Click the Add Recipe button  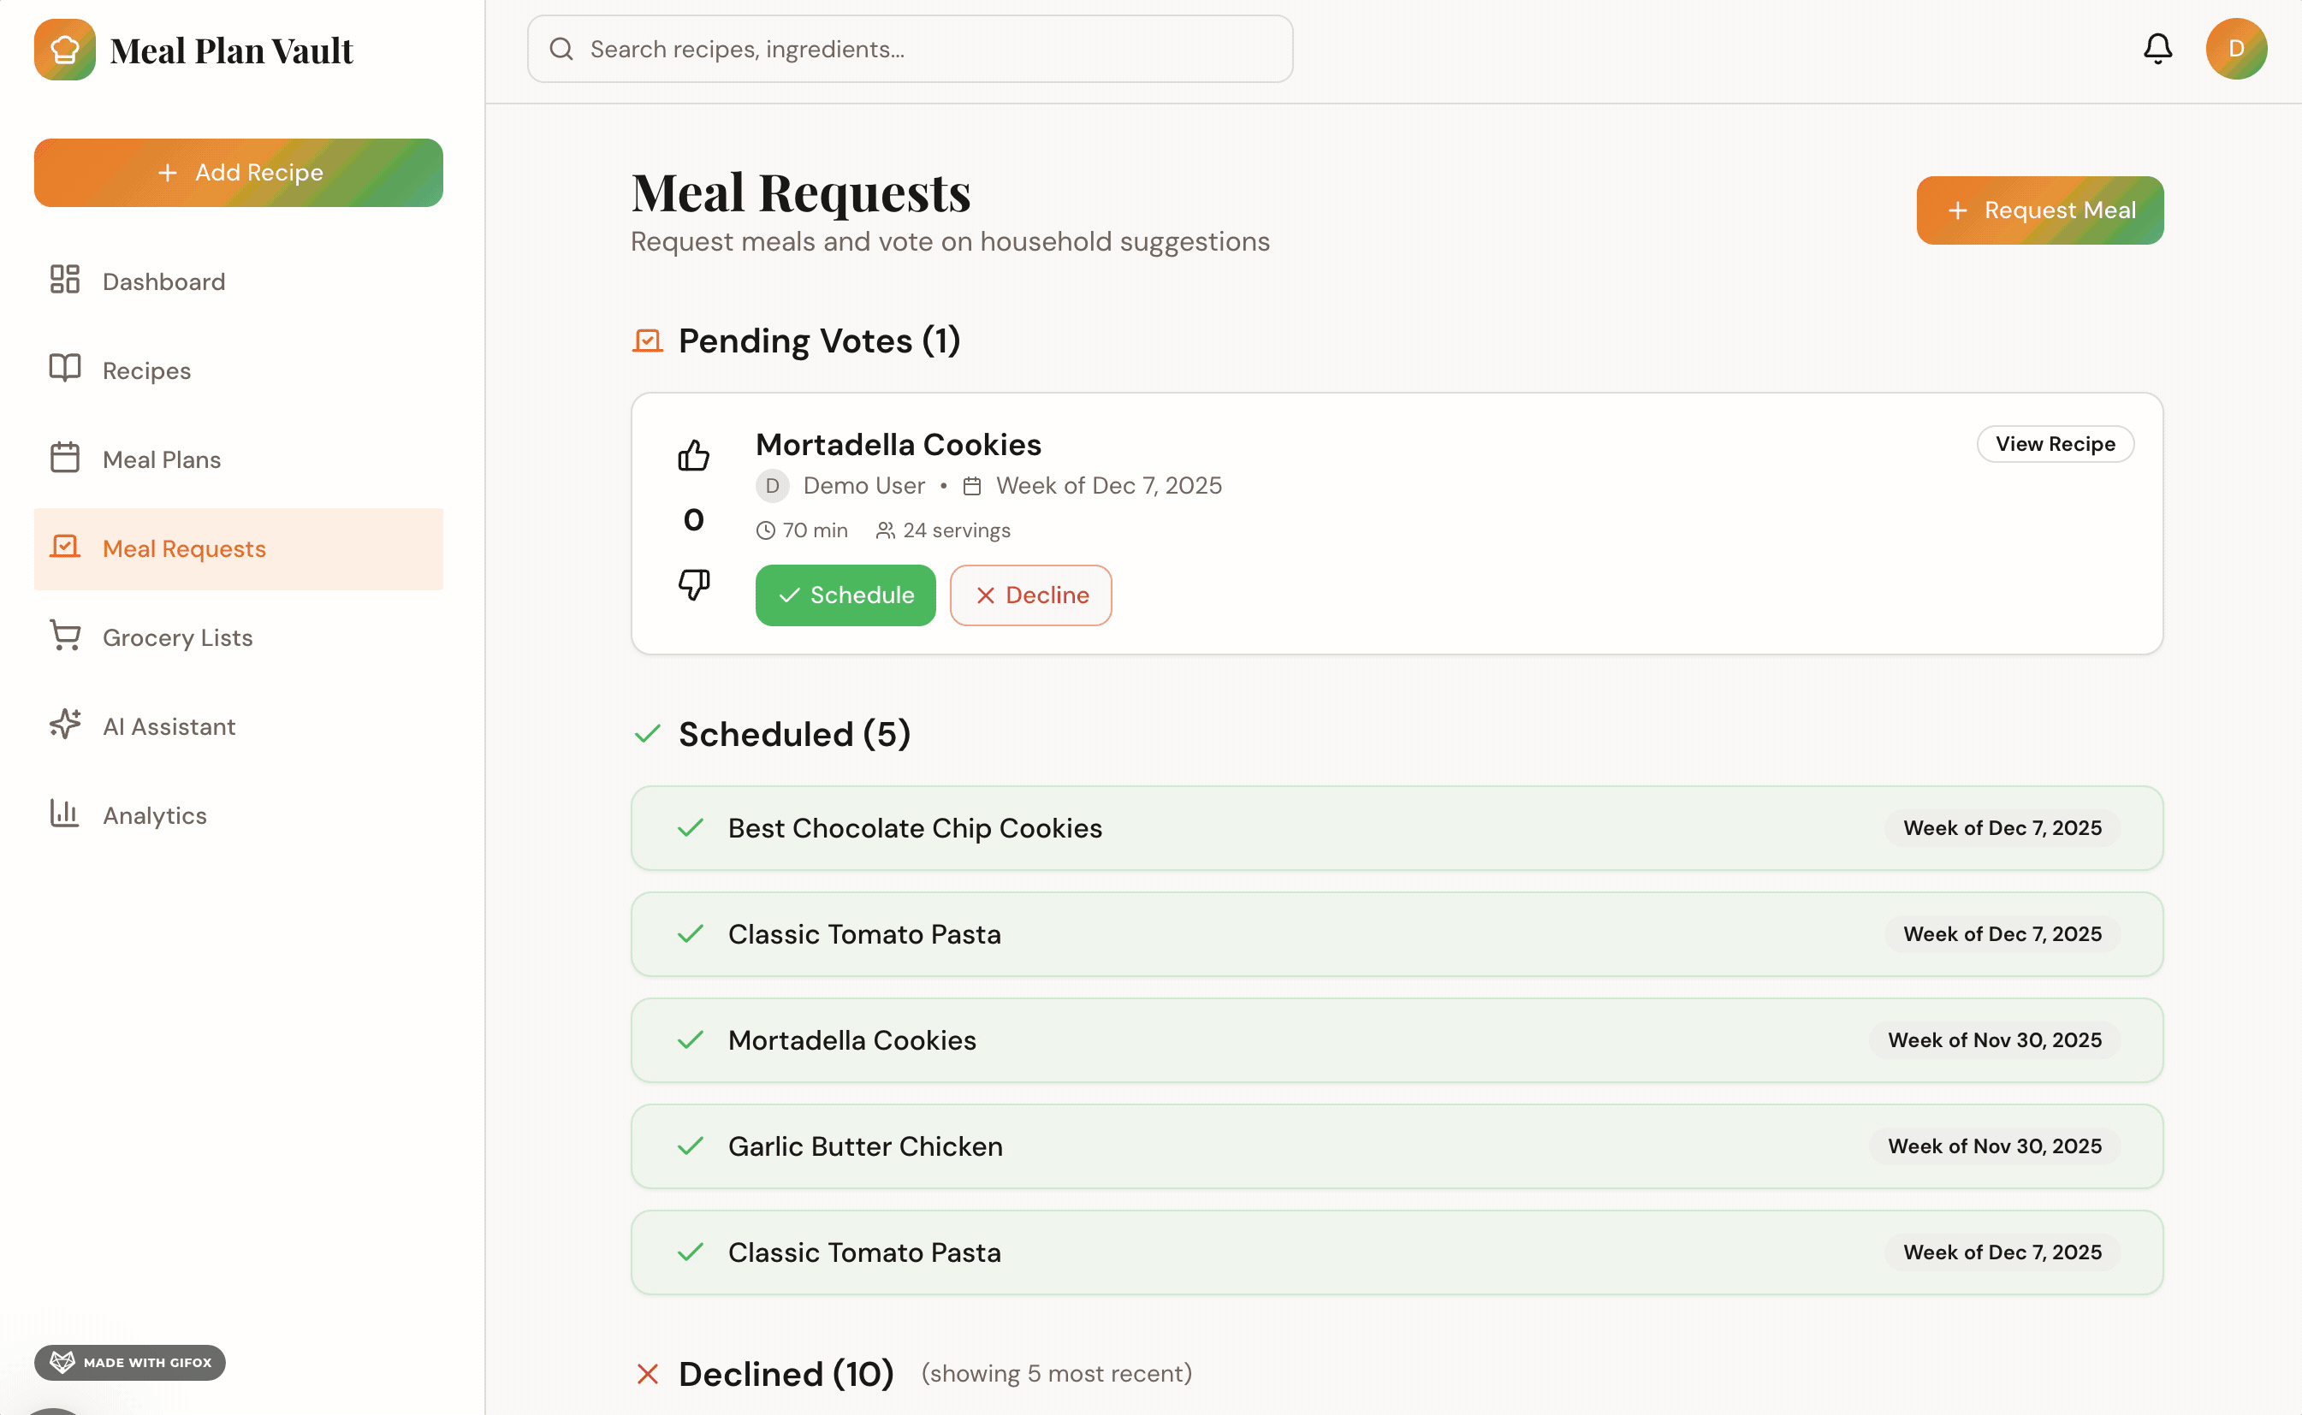[238, 172]
